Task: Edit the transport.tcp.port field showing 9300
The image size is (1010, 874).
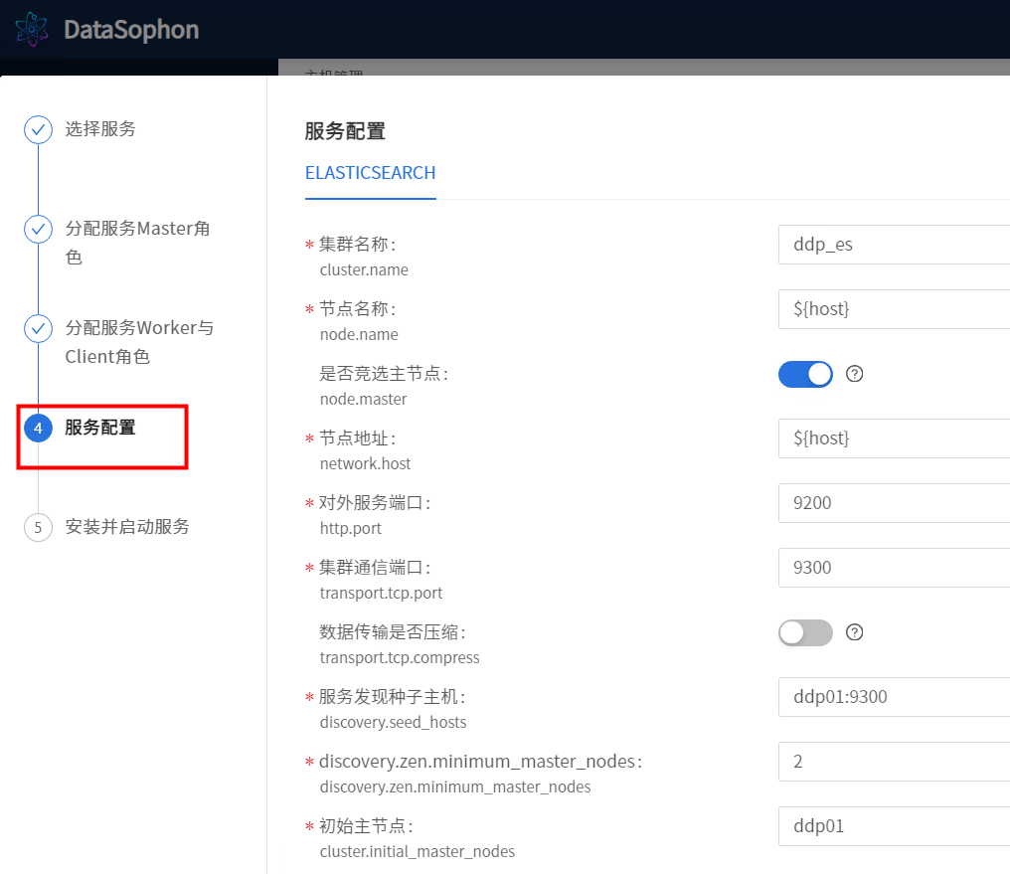Action: tap(894, 568)
